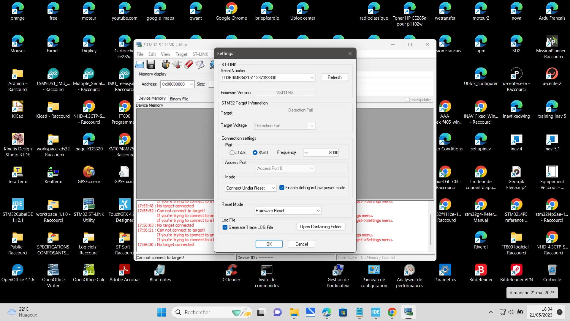Screen dimensions: 570x321
Task: Disable Enable debug in Low power mode
Action: point(282,188)
